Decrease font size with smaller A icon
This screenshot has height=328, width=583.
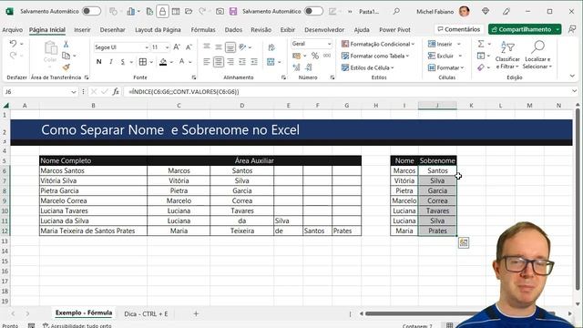[x=189, y=47]
